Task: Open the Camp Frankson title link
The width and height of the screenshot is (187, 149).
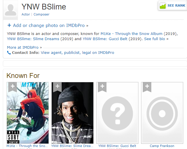Action: pyautogui.click(x=162, y=146)
